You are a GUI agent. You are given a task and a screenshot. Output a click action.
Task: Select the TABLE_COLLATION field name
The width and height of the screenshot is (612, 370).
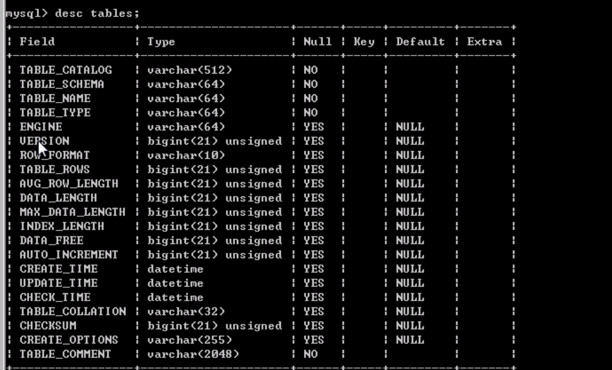click(72, 311)
